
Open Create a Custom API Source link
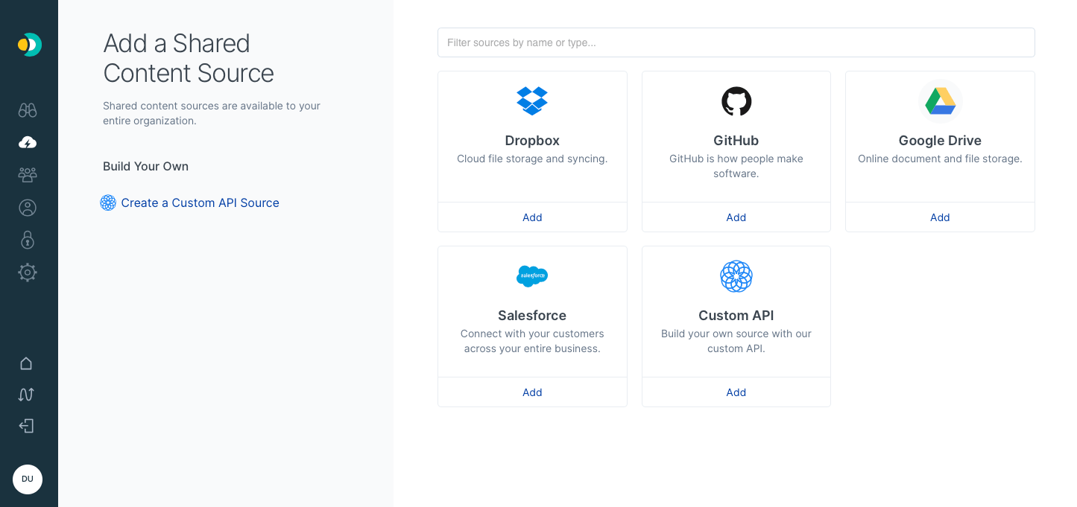pyautogui.click(x=200, y=203)
